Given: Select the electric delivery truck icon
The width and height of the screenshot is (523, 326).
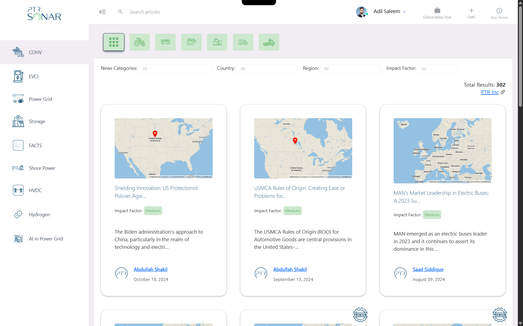Looking at the screenshot, I should coord(243,42).
